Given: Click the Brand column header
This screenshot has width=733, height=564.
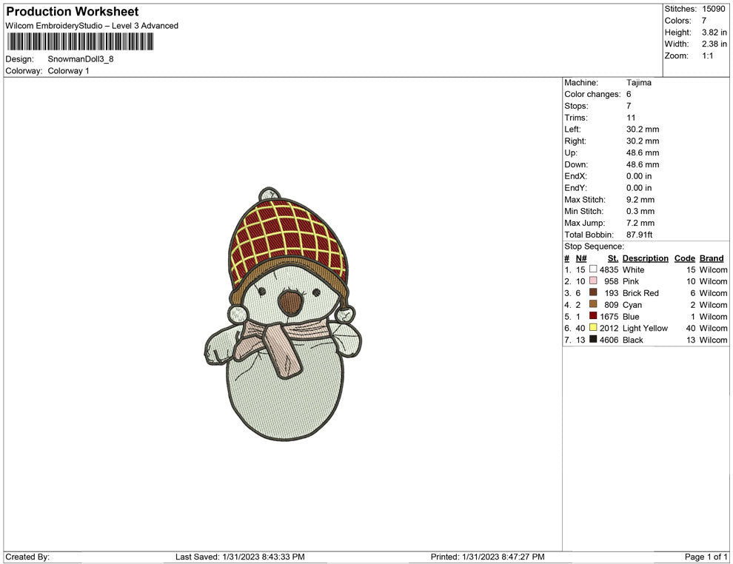Looking at the screenshot, I should [711, 258].
